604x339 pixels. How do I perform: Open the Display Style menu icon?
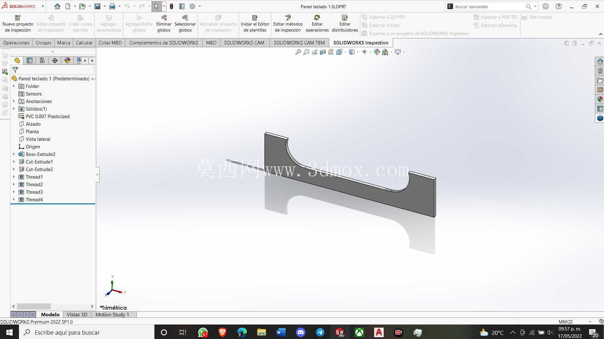[352, 52]
